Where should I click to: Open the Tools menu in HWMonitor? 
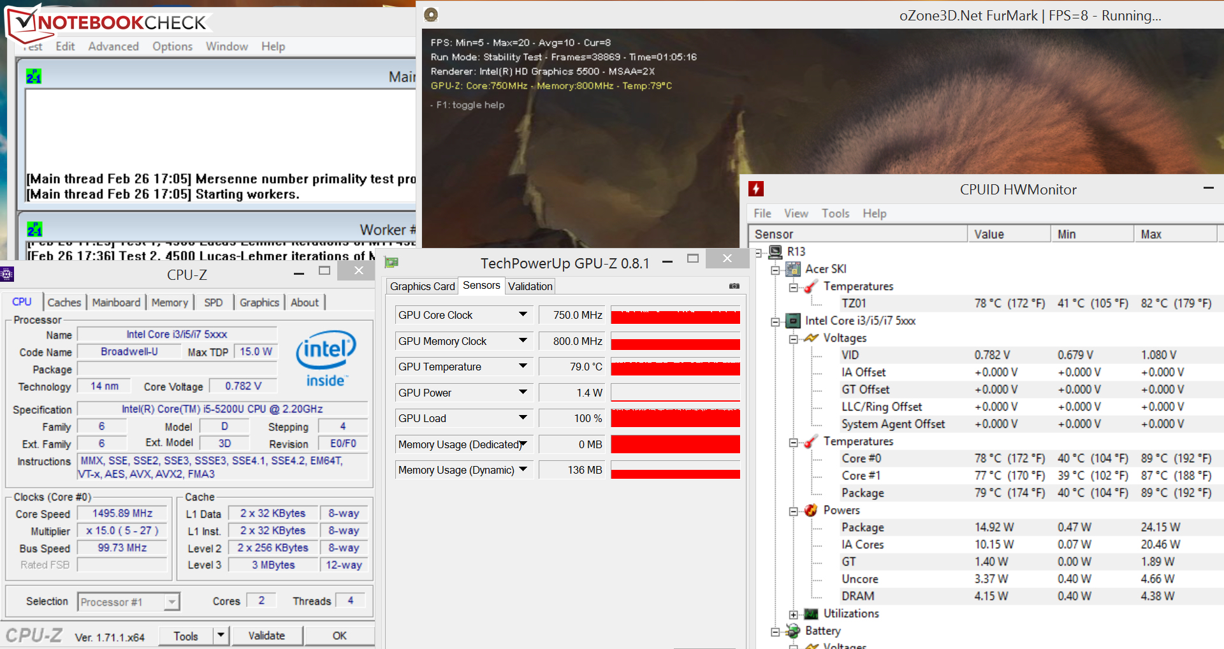[x=835, y=214]
